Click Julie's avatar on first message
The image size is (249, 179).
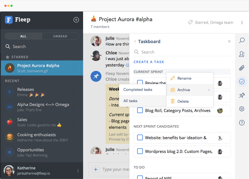(96, 41)
